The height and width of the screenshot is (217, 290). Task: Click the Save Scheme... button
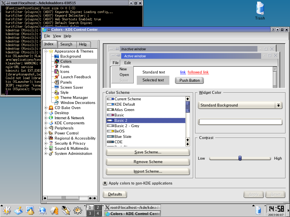[x=148, y=152]
